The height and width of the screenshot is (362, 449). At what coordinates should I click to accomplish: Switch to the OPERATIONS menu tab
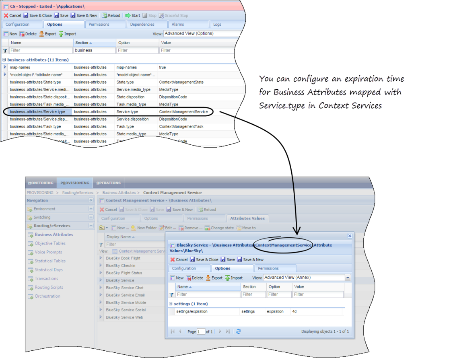(x=108, y=183)
